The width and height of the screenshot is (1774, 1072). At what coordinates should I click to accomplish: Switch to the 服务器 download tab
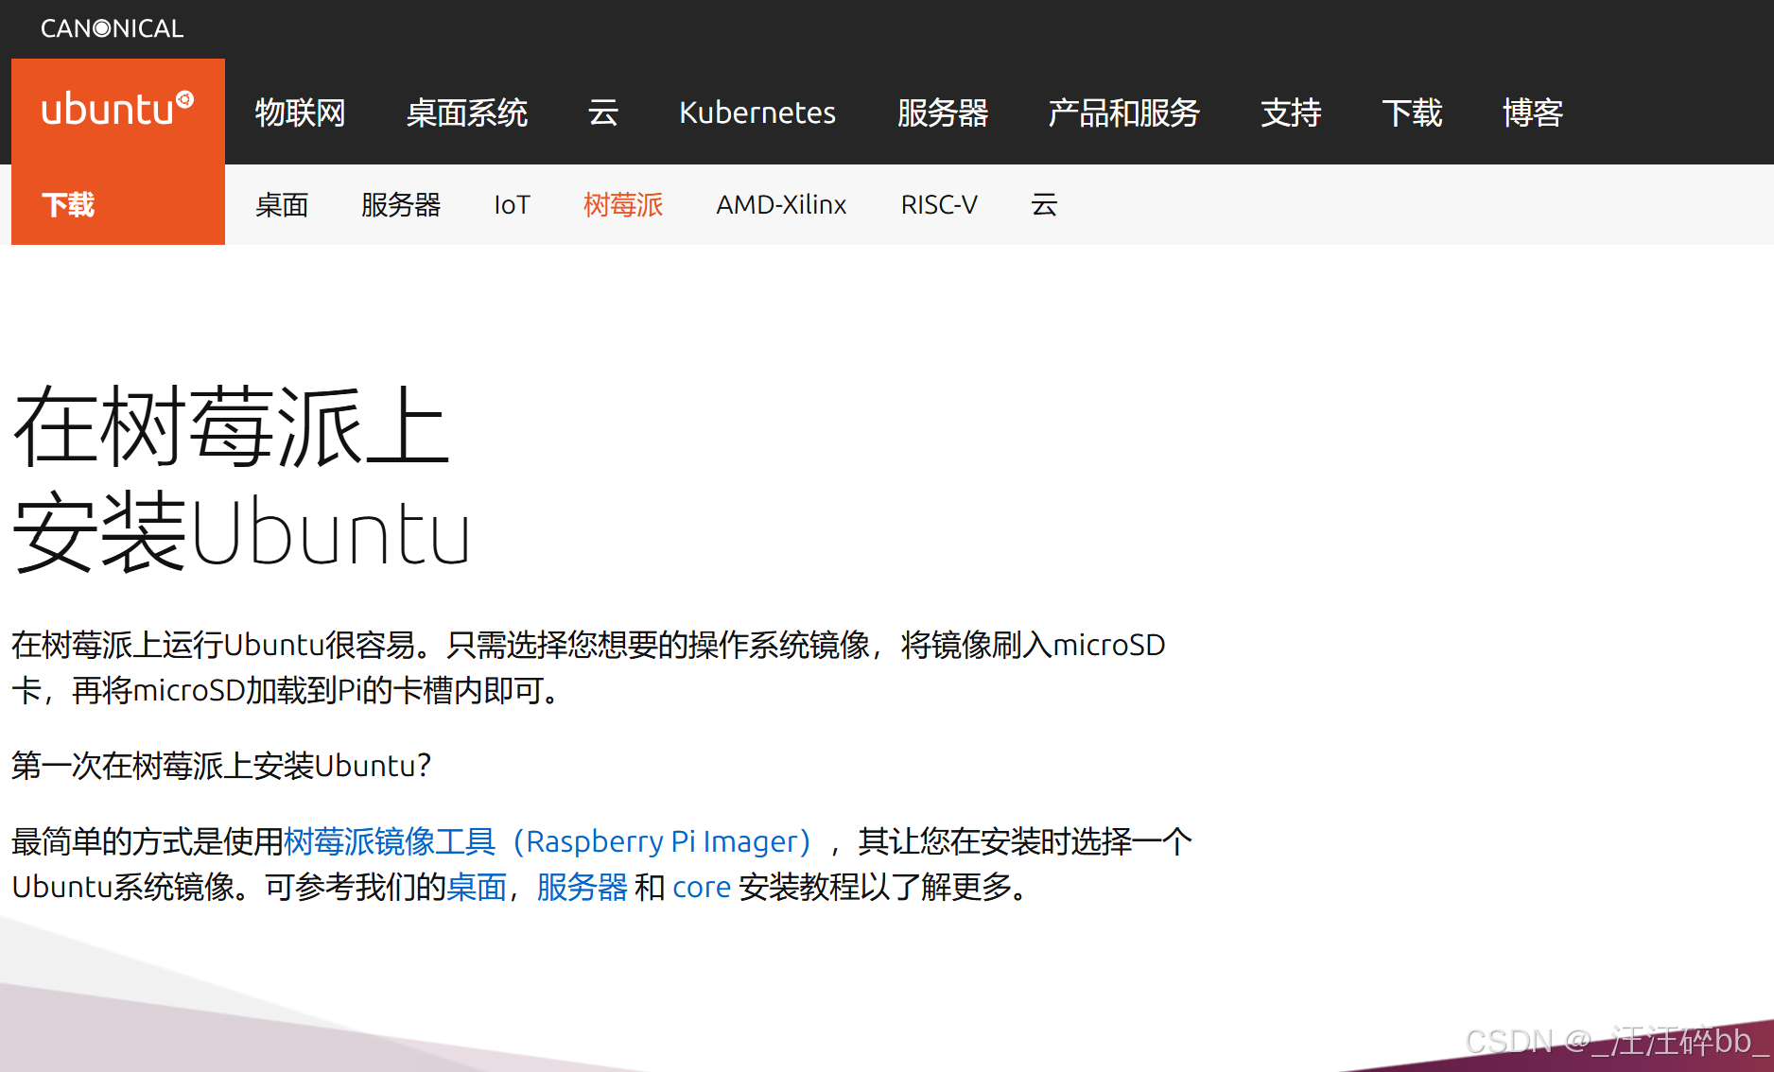point(400,205)
